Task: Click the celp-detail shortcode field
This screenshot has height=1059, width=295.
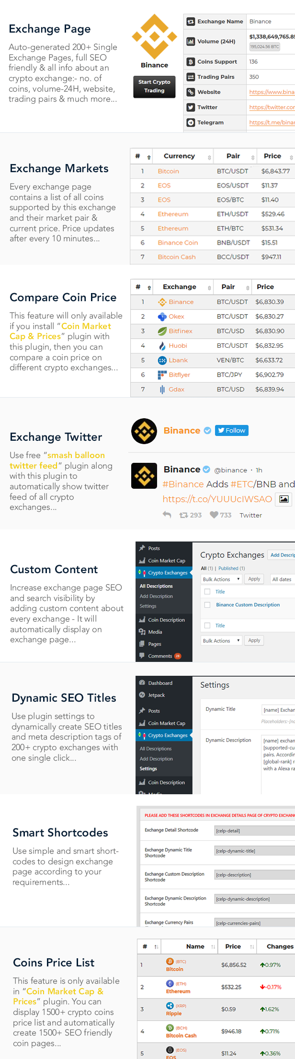Action: pos(253,830)
